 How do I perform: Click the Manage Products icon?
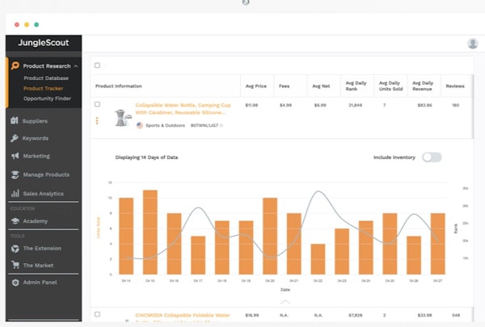15,174
